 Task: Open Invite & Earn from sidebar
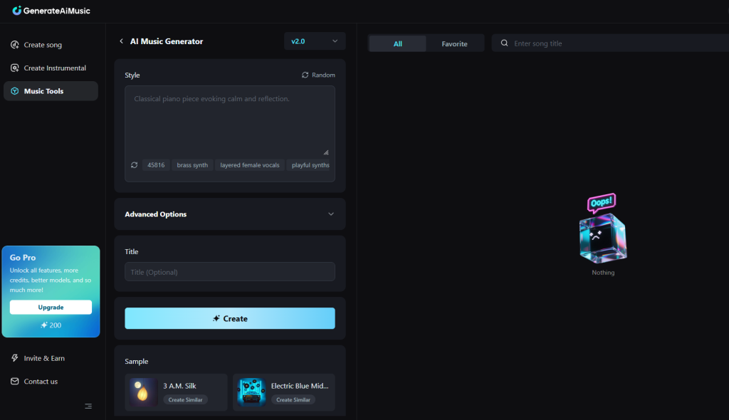(x=43, y=358)
